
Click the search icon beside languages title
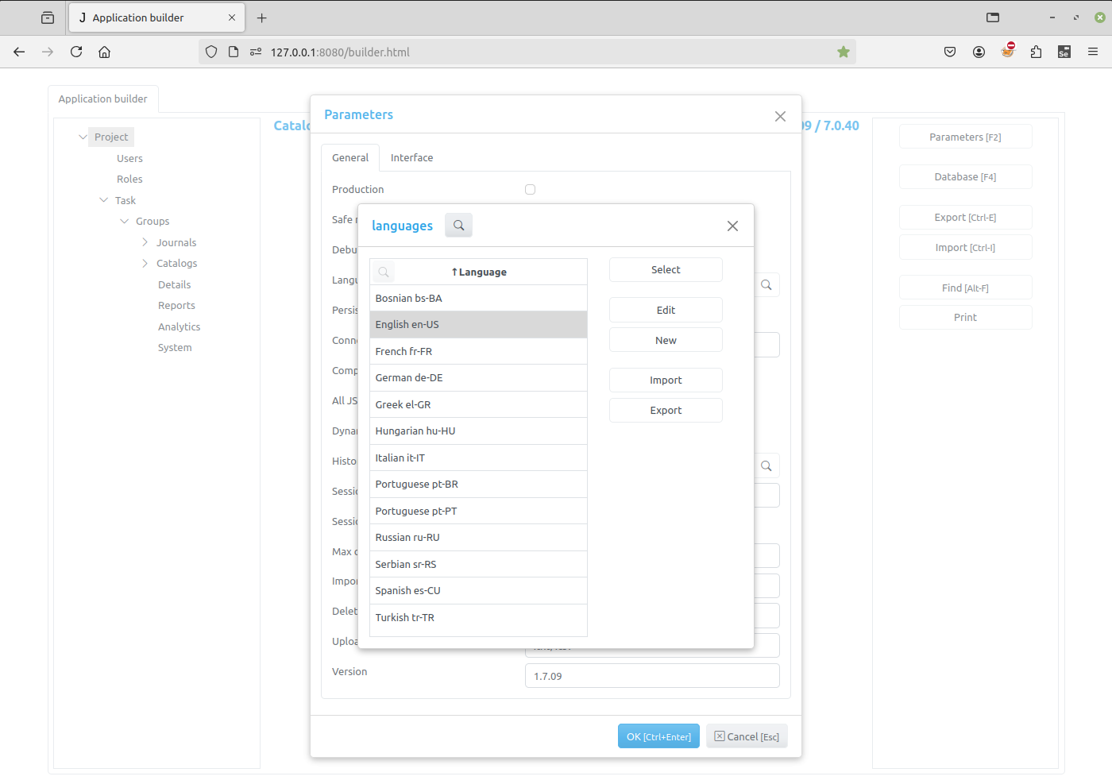458,226
